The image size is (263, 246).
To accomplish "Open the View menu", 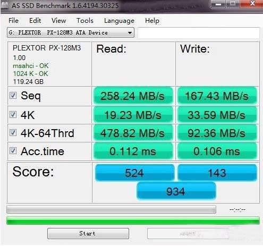I will click(58, 21).
